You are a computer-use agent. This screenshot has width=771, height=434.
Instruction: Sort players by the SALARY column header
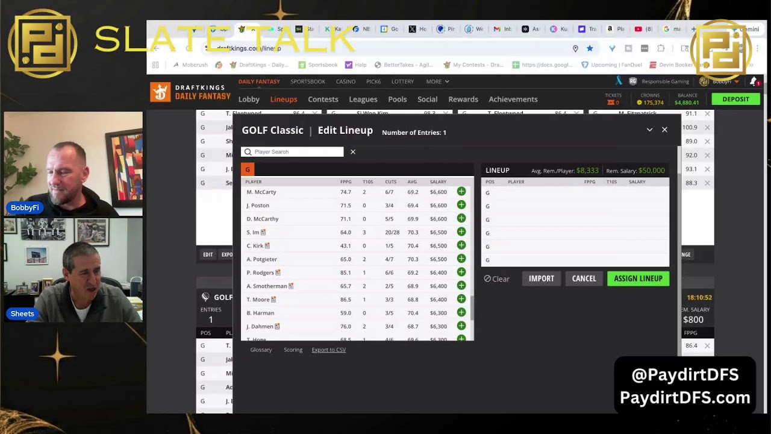pyautogui.click(x=438, y=182)
